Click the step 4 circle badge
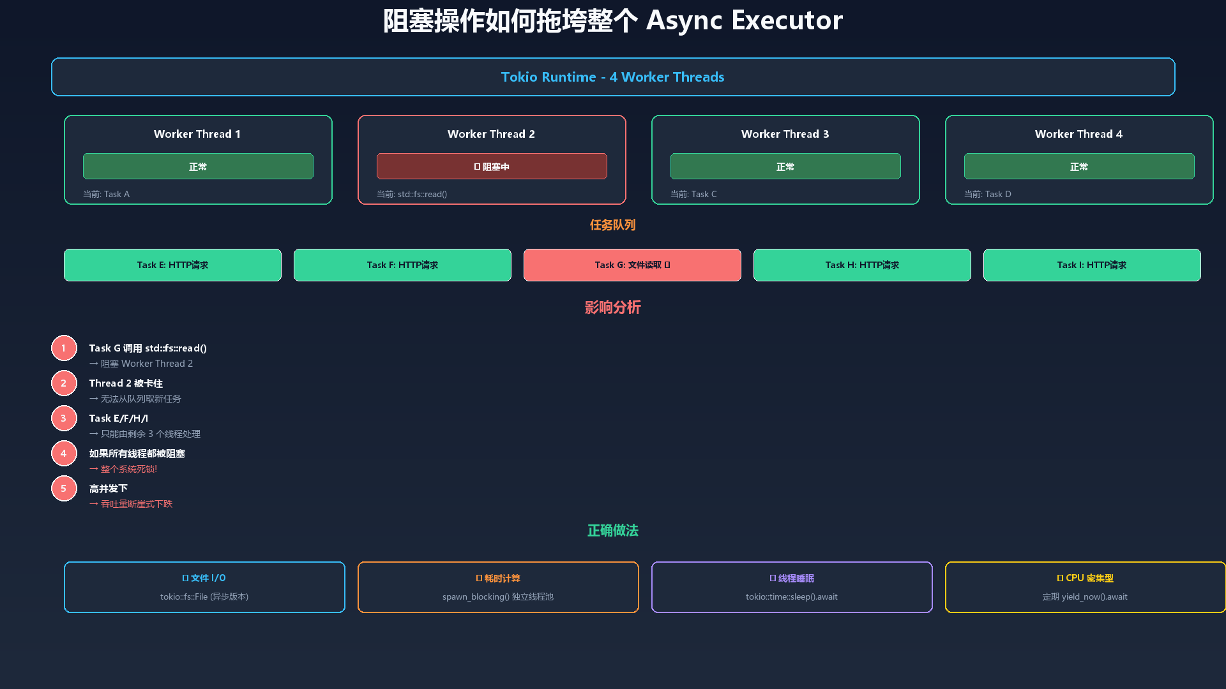The height and width of the screenshot is (689, 1226). 64,454
